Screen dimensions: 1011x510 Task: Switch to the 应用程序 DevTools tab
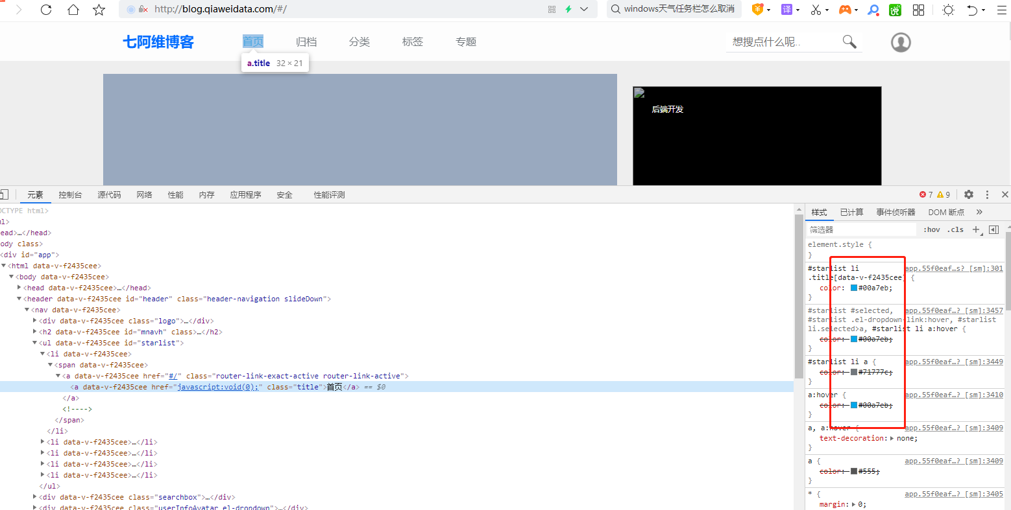[245, 194]
